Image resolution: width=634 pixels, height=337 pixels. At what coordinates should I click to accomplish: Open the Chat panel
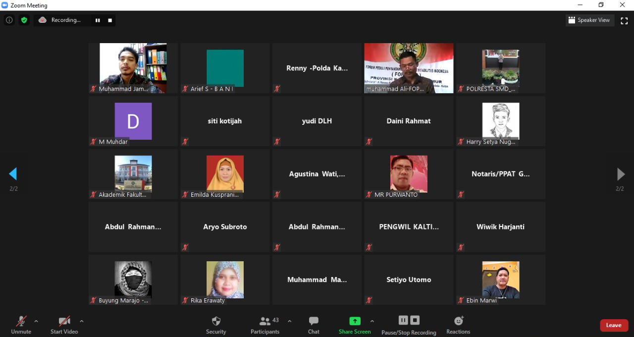pos(314,325)
